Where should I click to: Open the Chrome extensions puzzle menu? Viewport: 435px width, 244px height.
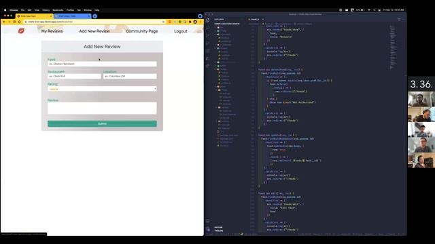[190, 22]
